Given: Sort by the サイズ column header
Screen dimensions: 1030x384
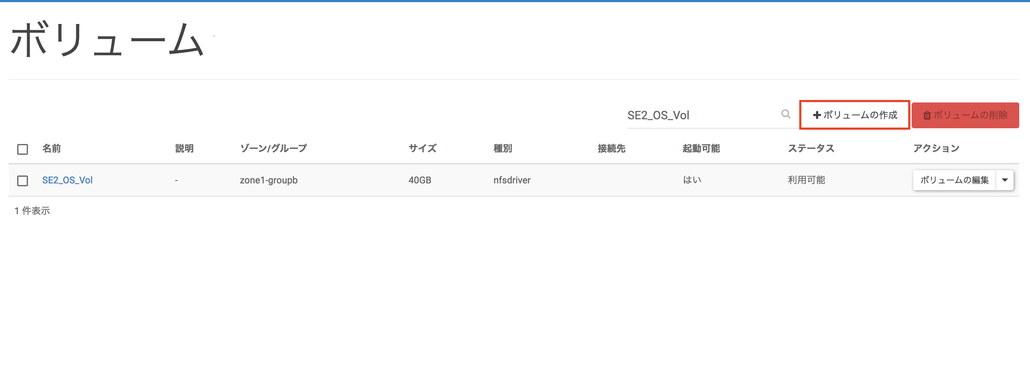Looking at the screenshot, I should pos(423,149).
